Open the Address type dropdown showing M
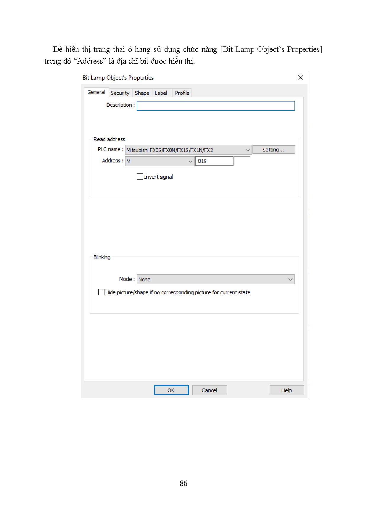Image resolution: width=367 pixels, height=519 pixels. [x=160, y=161]
